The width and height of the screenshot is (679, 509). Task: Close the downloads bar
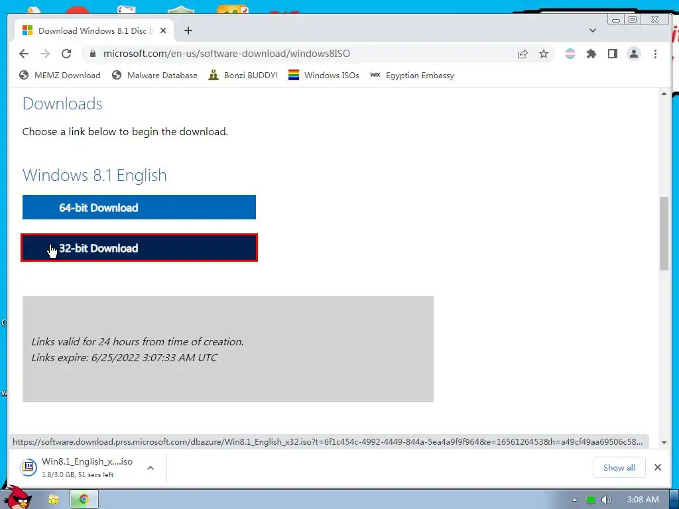pos(657,467)
